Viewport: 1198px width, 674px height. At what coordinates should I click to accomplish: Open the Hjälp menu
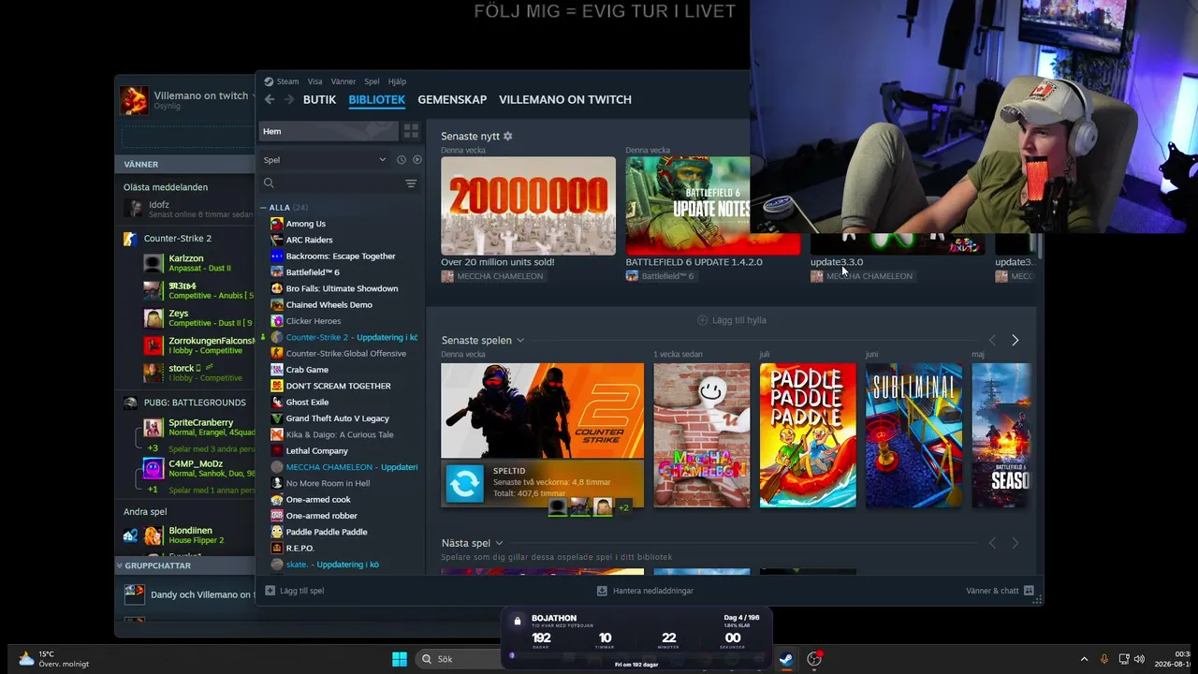(x=397, y=81)
